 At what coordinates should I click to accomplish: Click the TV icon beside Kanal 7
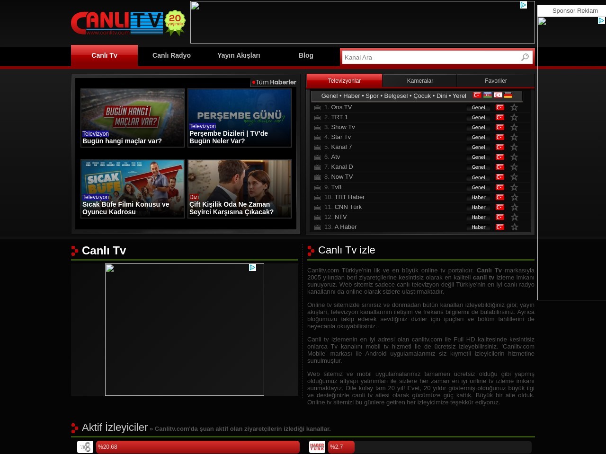318,148
